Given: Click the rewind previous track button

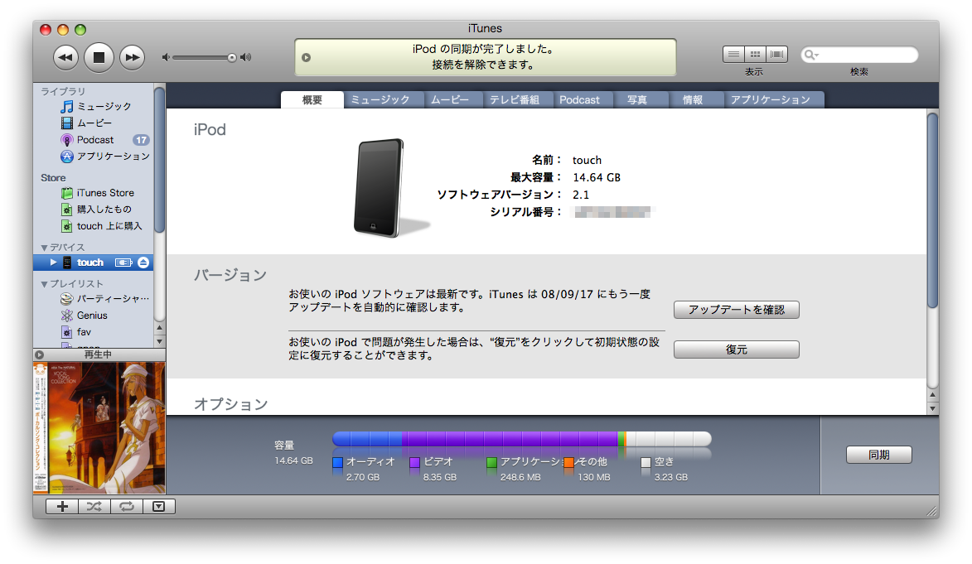Looking at the screenshot, I should coord(65,58).
